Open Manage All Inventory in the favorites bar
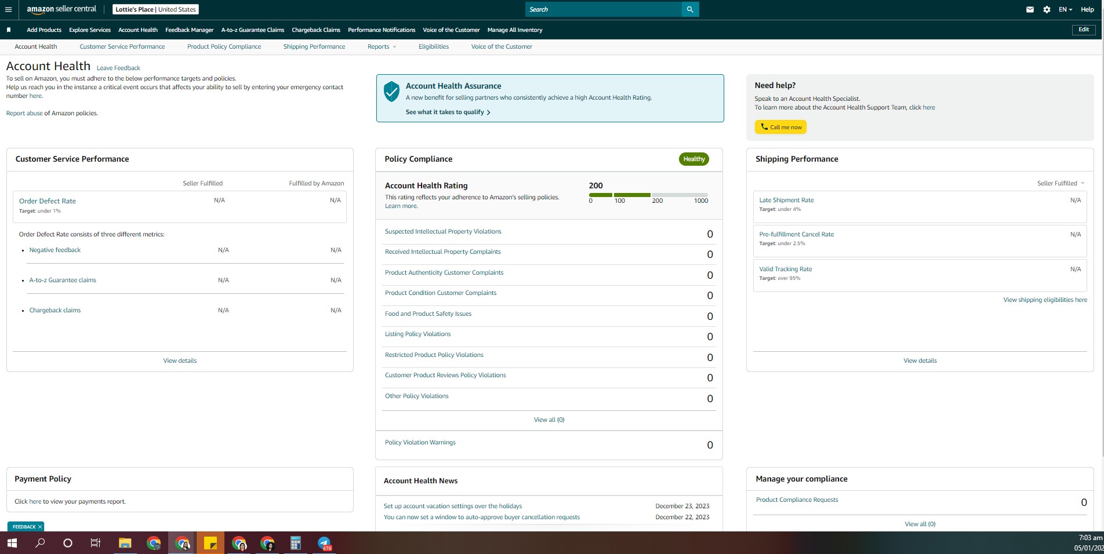 515,30
